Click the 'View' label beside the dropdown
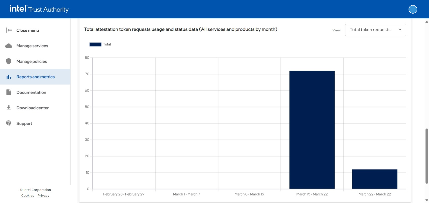 (x=336, y=30)
